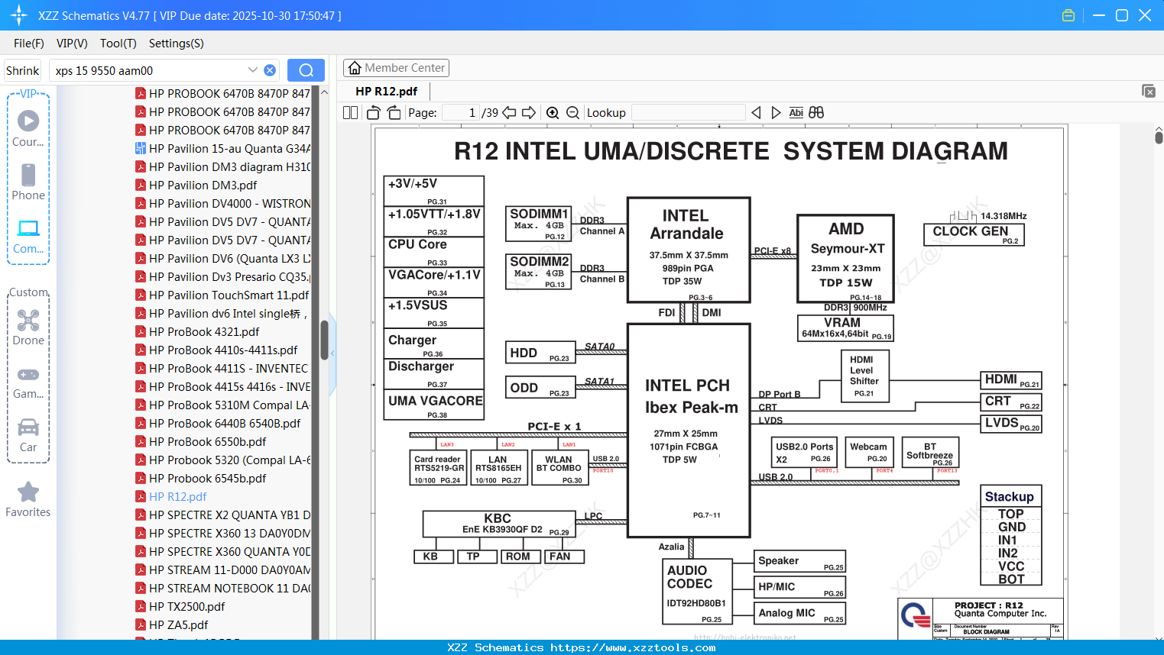Click the toolbox icon in title bar

click(x=1068, y=15)
